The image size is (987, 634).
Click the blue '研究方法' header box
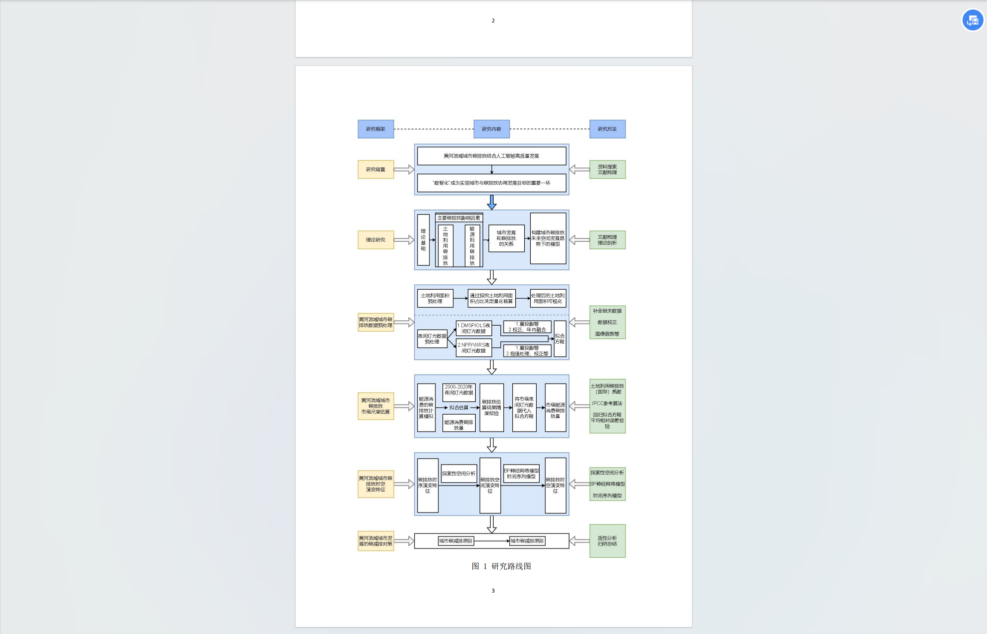tap(608, 129)
